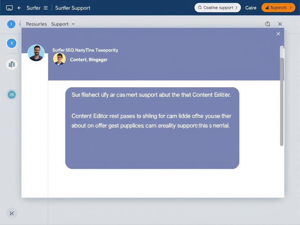Toggle the blue notification indicator near Ressurtes

point(11,24)
